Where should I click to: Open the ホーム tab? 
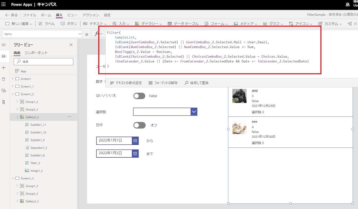click(x=46, y=15)
